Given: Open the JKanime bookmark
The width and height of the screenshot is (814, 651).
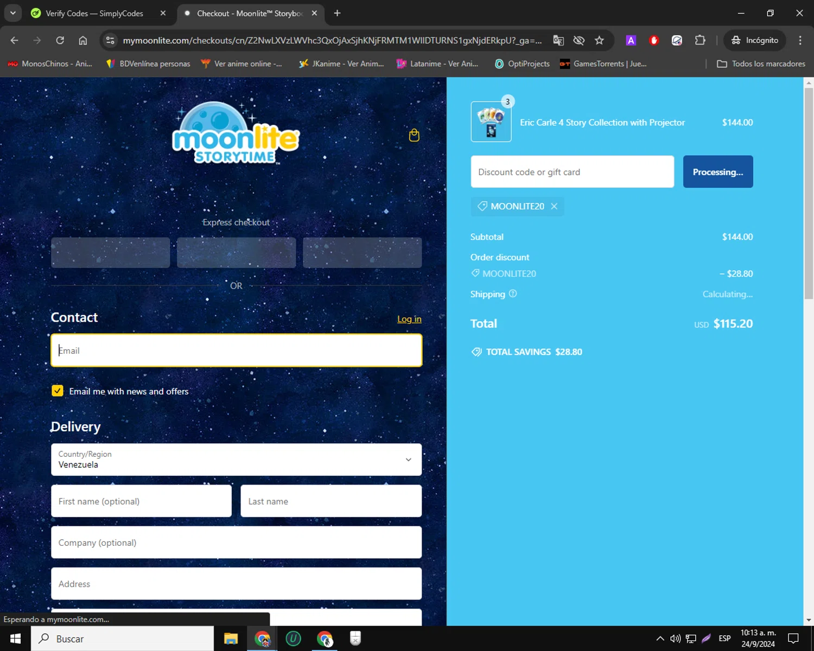Looking at the screenshot, I should pyautogui.click(x=341, y=63).
